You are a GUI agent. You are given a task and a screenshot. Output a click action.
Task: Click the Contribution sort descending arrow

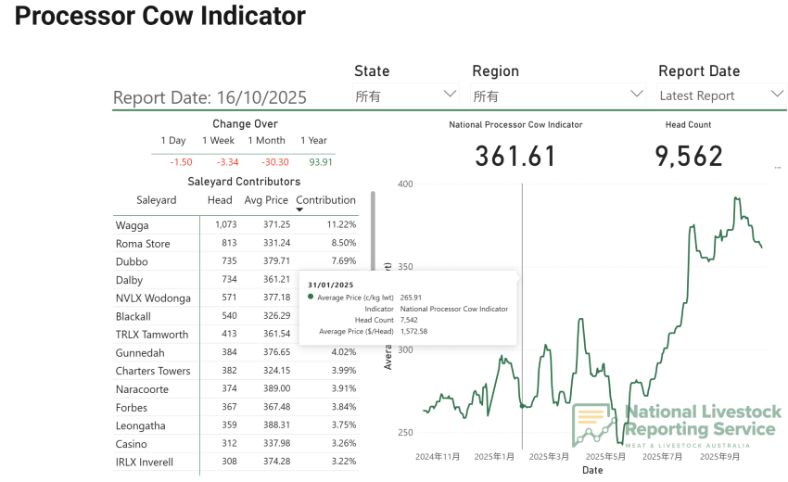coord(299,209)
